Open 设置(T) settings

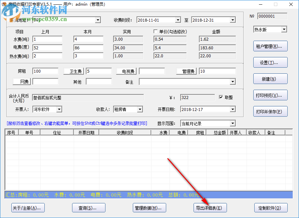coord(270,62)
